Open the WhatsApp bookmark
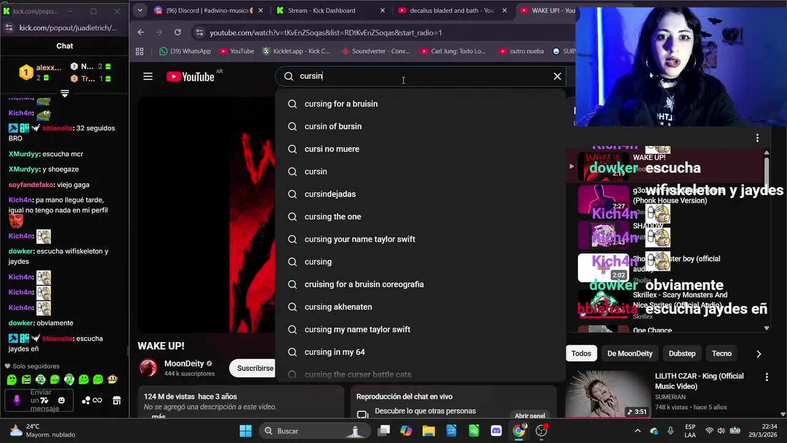The width and height of the screenshot is (787, 443). click(x=184, y=51)
